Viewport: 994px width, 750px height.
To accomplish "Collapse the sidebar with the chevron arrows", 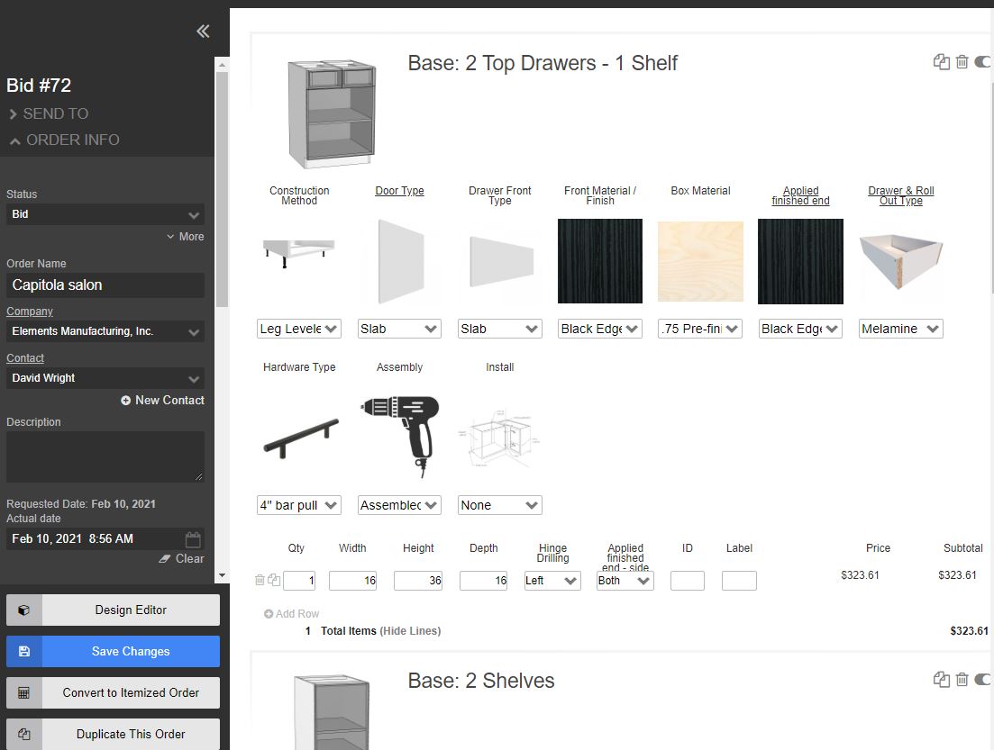I will click(202, 30).
